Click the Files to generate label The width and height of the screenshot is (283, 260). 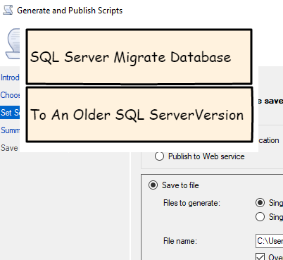pos(192,203)
